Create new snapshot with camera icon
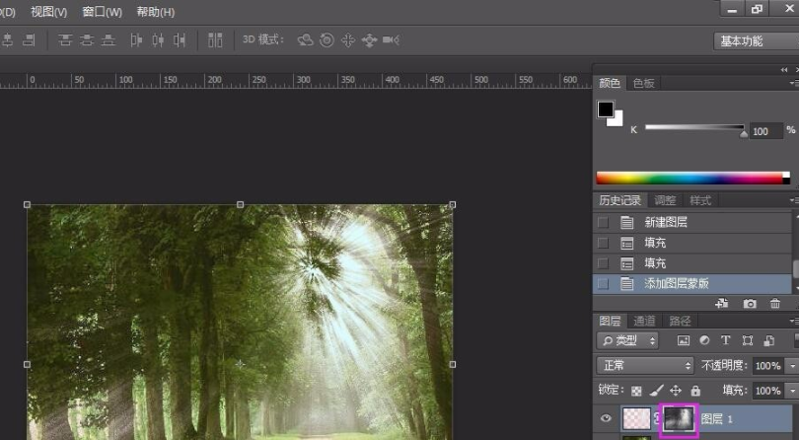The image size is (799, 440). [x=750, y=304]
